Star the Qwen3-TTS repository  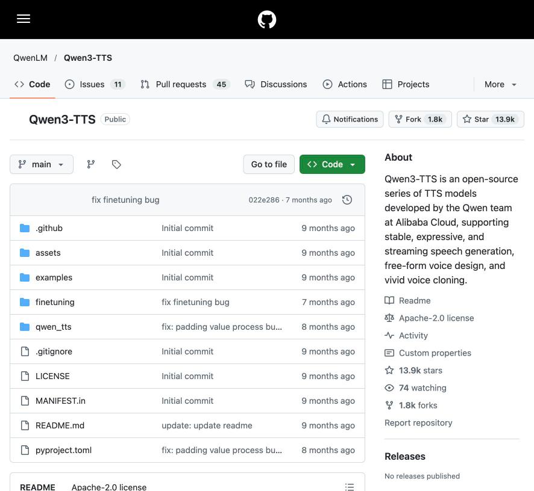pos(490,119)
